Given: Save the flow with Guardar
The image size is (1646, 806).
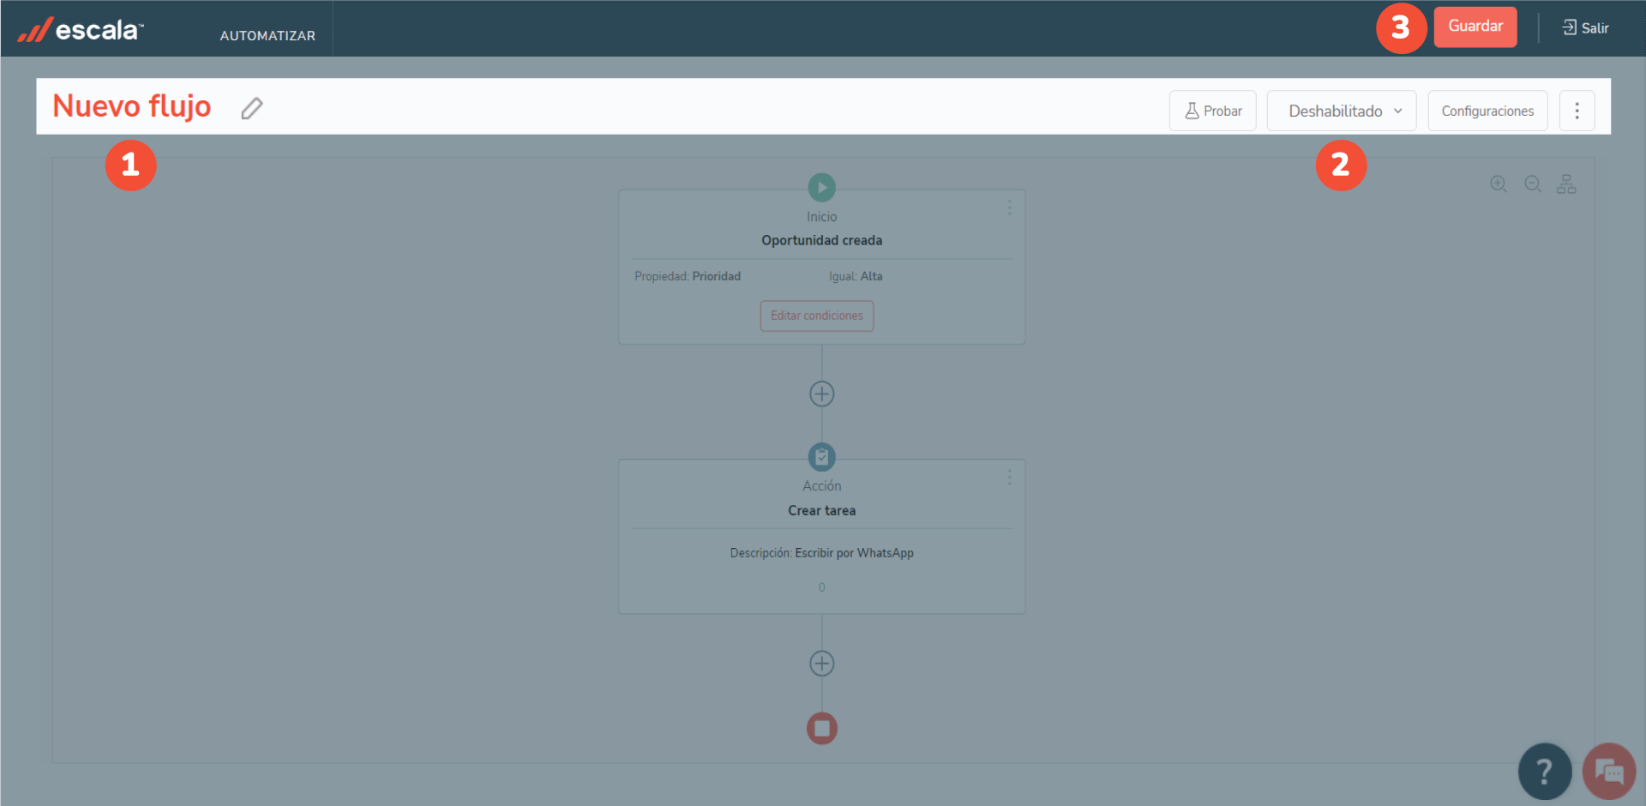Looking at the screenshot, I should point(1475,27).
